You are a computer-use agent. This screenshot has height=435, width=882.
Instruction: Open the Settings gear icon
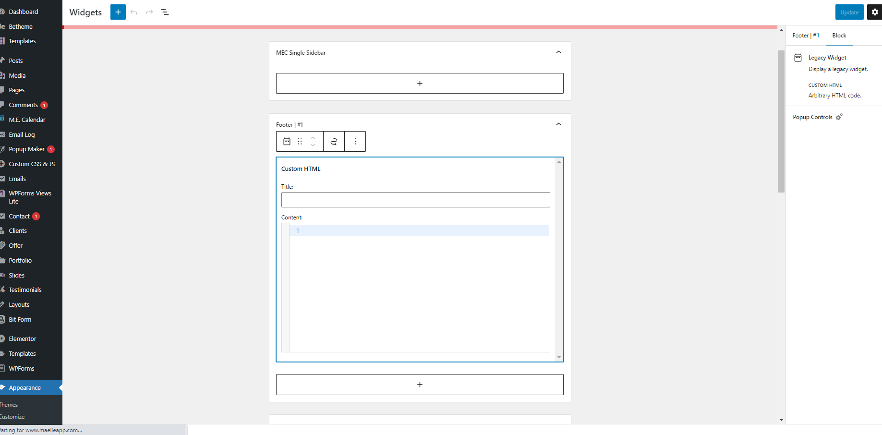click(x=875, y=12)
